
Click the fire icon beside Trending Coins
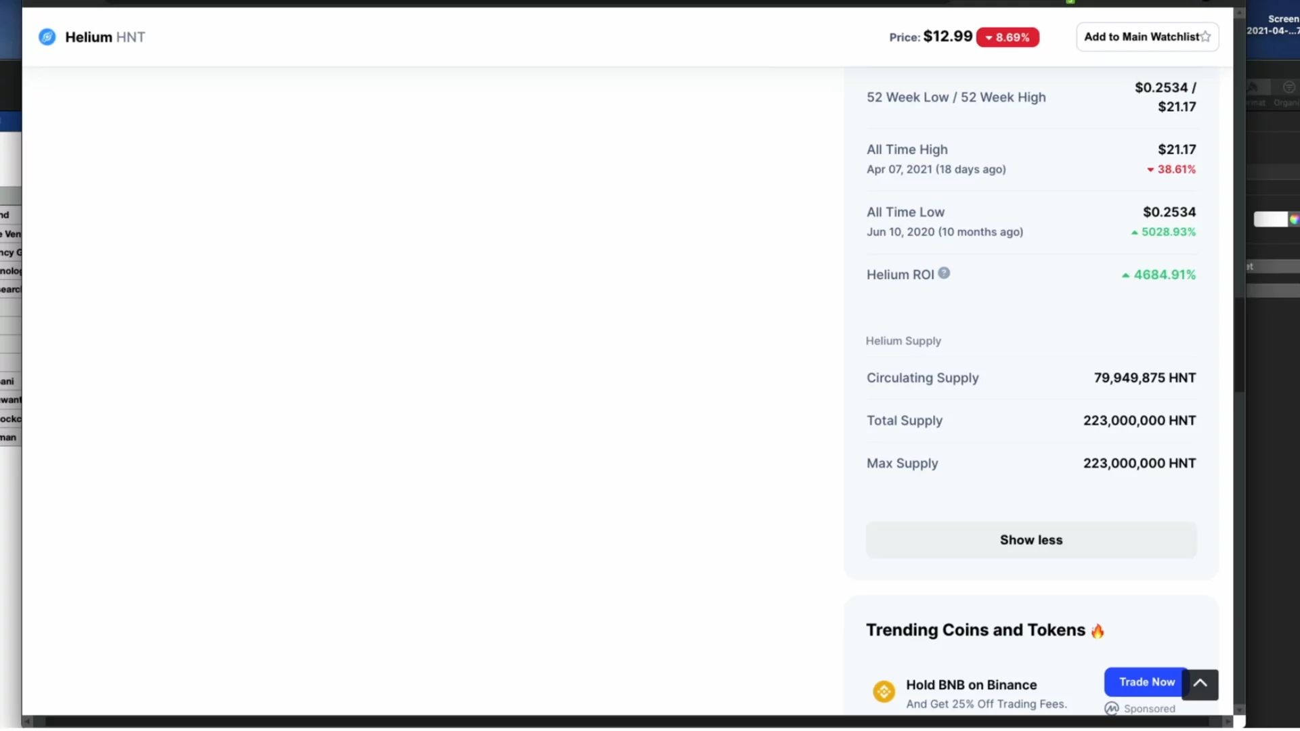coord(1098,631)
